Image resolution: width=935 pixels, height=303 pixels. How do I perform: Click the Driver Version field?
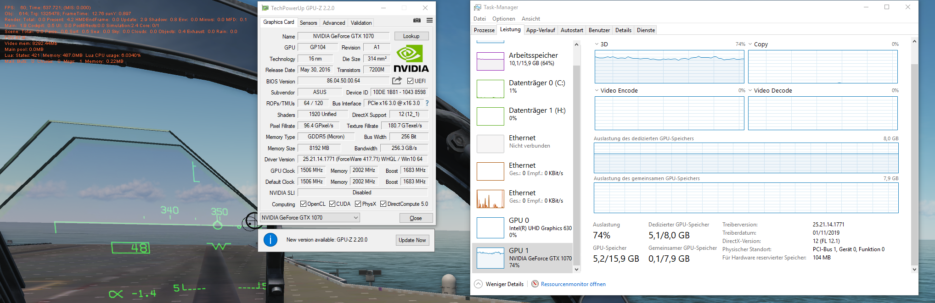click(363, 159)
